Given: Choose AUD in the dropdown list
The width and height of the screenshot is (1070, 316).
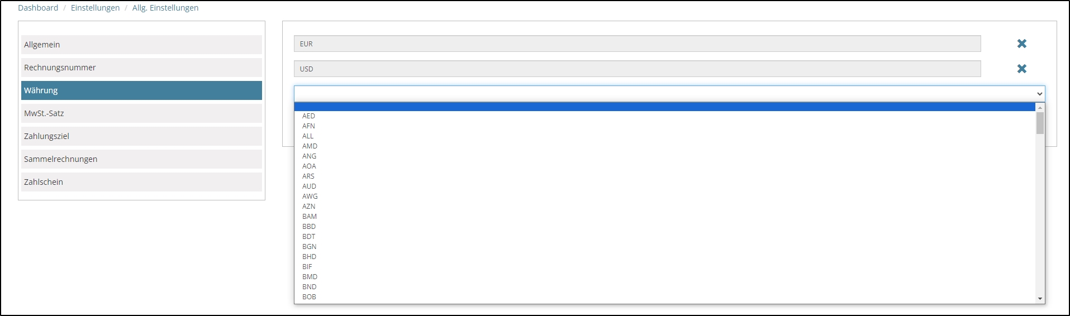Looking at the screenshot, I should [309, 186].
